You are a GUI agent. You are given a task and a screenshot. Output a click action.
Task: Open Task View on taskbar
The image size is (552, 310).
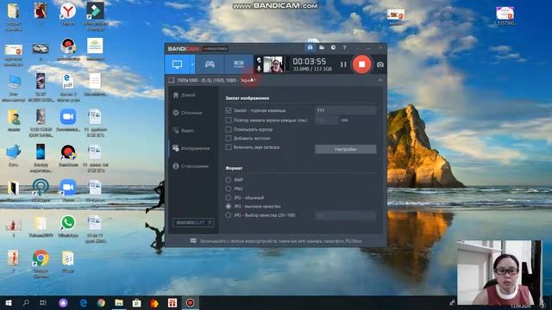coord(43,302)
